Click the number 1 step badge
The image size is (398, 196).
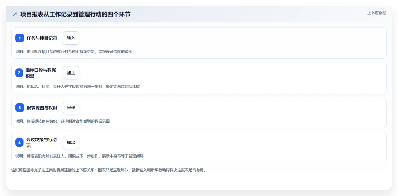coord(20,38)
